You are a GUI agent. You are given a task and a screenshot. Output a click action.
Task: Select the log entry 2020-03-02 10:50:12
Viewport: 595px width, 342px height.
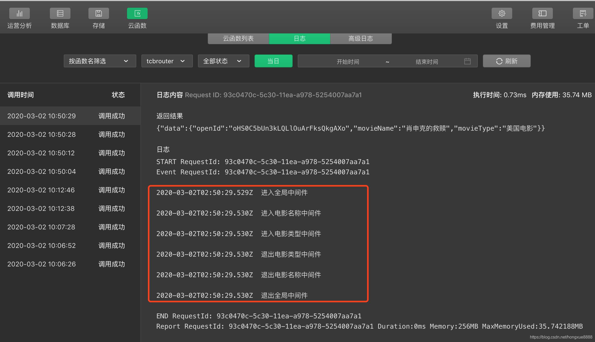70,153
